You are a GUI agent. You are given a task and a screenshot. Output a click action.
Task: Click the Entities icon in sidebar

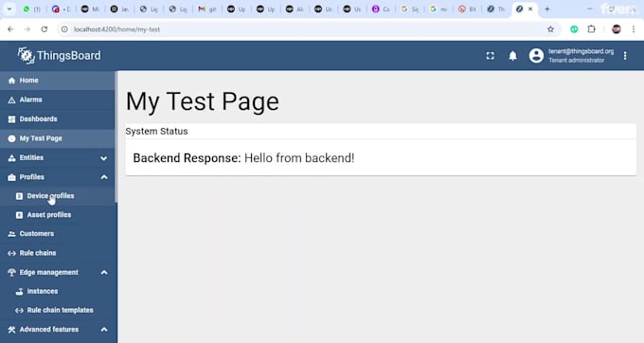tap(11, 157)
